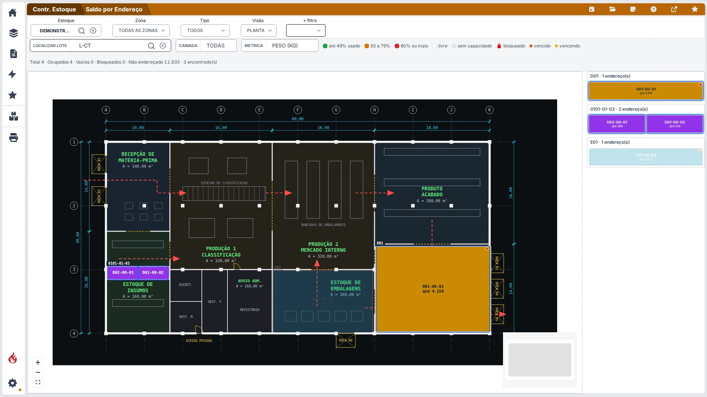The image size is (707, 397).
Task: Toggle the 'livre' legend filter
Action: click(x=440, y=46)
